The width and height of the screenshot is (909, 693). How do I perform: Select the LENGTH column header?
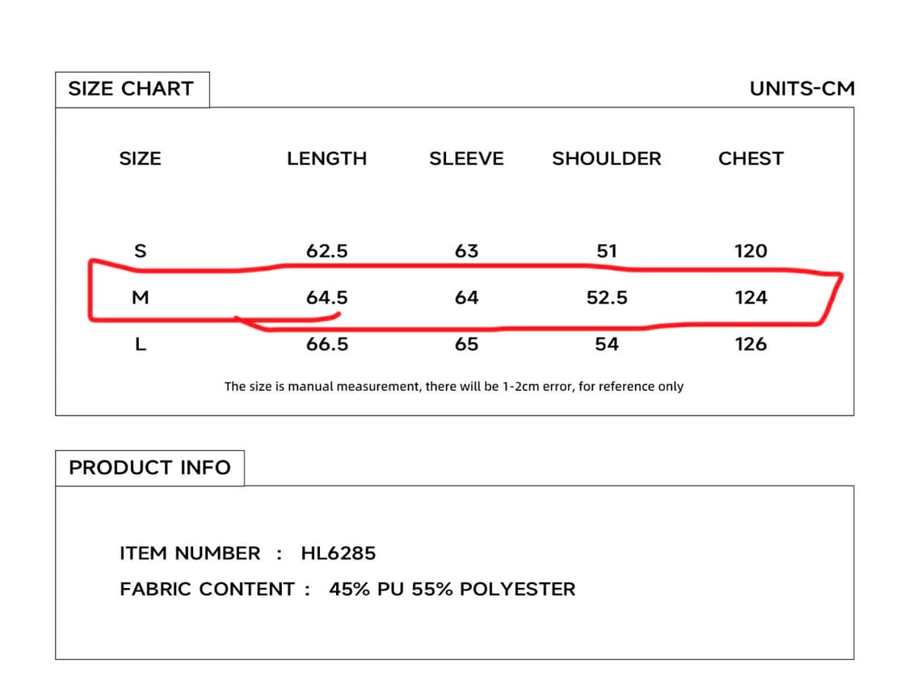(x=326, y=158)
